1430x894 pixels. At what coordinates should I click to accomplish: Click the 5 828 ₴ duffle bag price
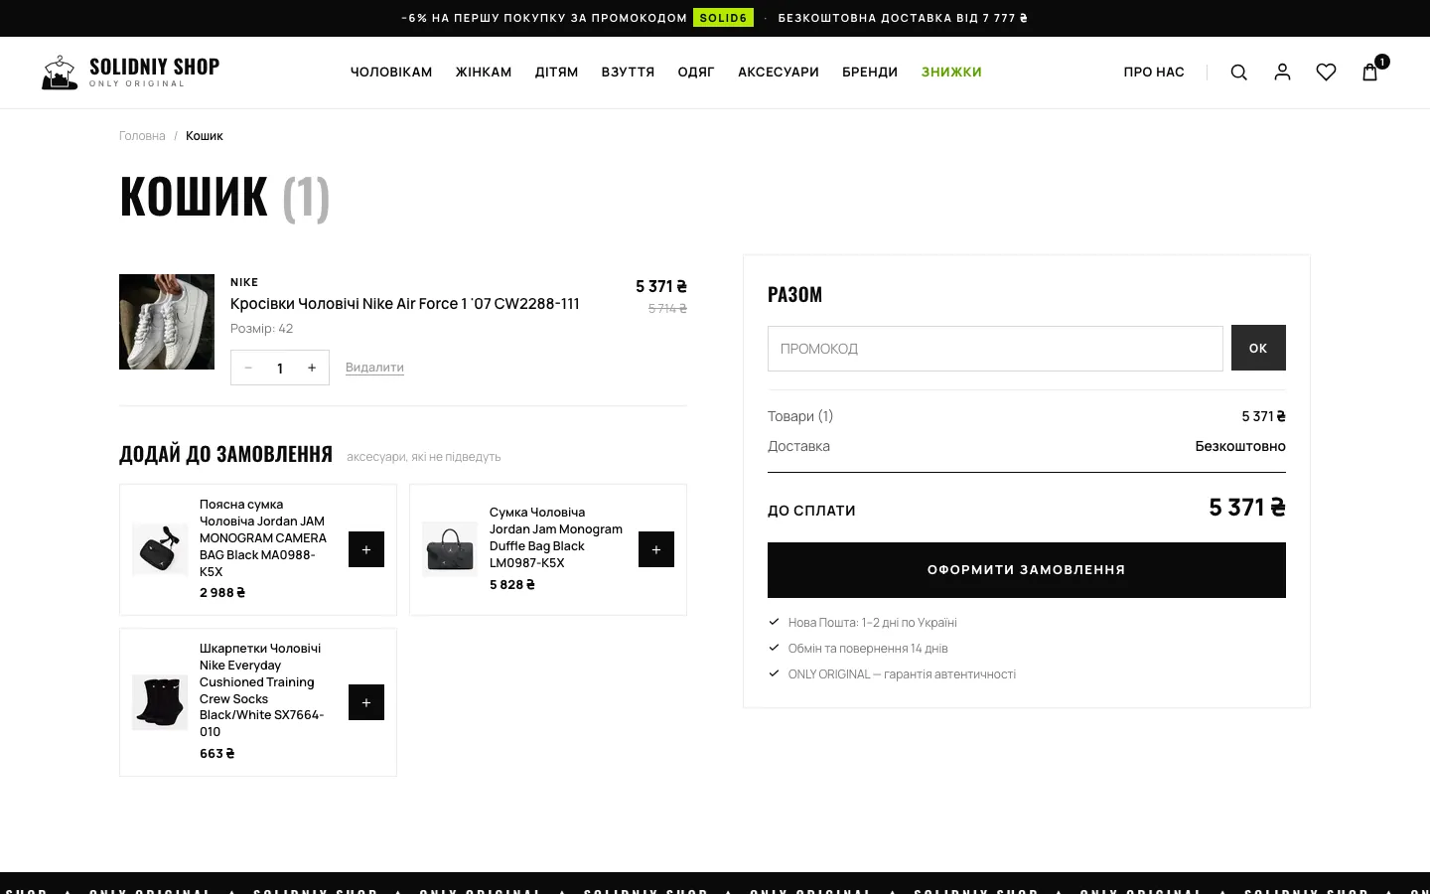[x=512, y=585]
